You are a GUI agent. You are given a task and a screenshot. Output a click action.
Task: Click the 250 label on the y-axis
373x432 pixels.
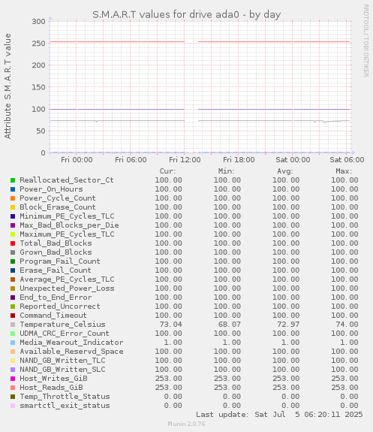38,44
